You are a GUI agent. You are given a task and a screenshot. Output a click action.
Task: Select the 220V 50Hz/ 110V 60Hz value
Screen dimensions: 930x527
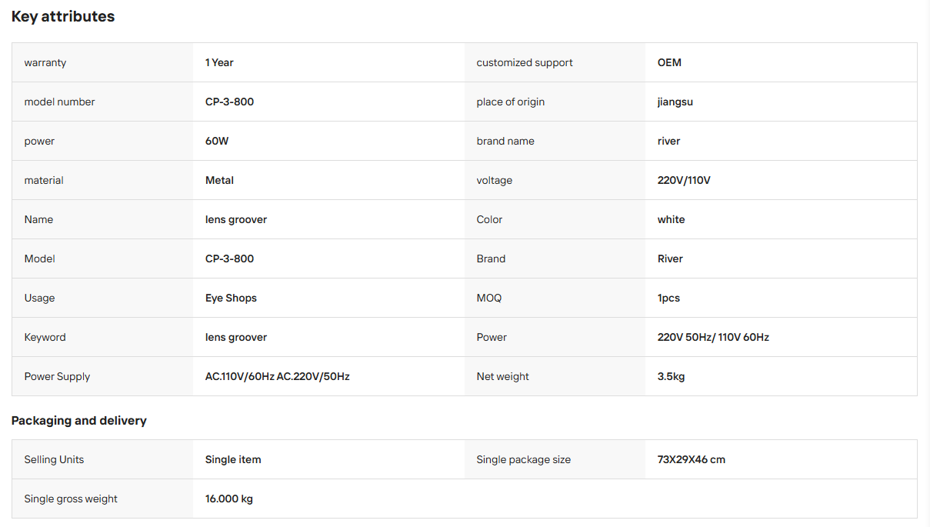(x=713, y=337)
